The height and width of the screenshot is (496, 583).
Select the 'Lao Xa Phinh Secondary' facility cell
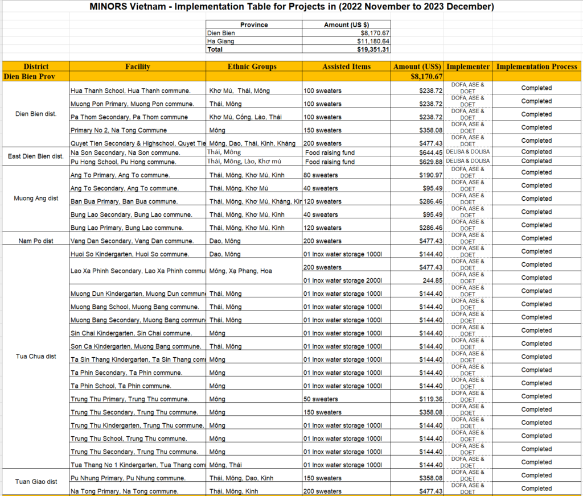click(137, 271)
